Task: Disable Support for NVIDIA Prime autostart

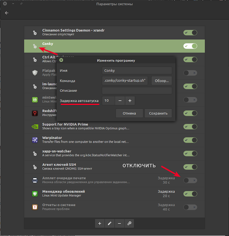Action: coord(190,126)
